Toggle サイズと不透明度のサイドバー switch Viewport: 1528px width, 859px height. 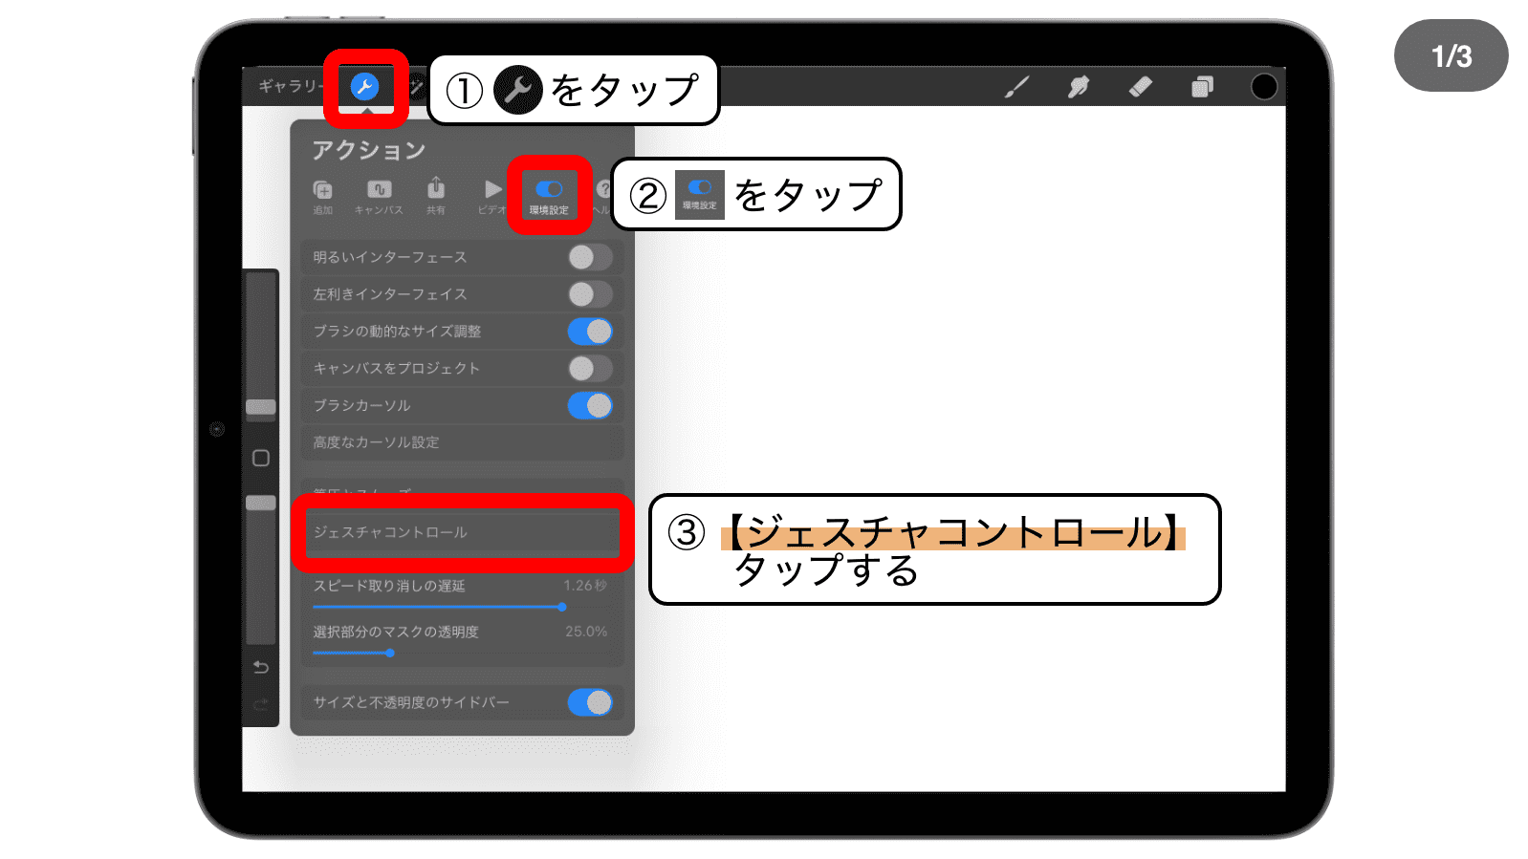(590, 702)
